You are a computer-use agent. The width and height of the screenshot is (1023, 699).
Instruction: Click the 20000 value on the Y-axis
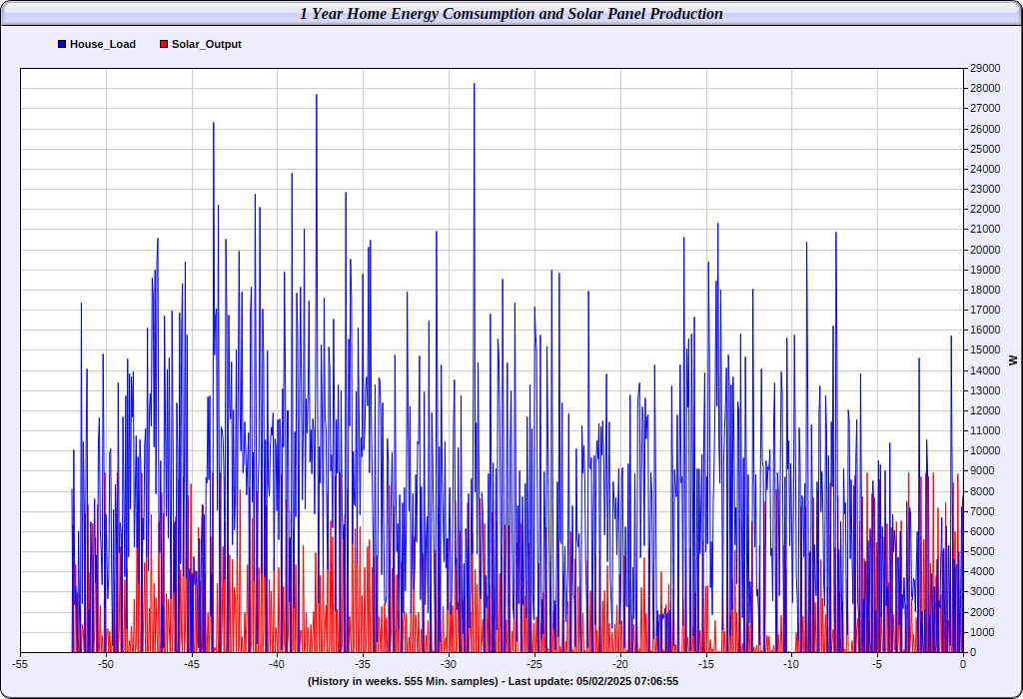coord(984,250)
